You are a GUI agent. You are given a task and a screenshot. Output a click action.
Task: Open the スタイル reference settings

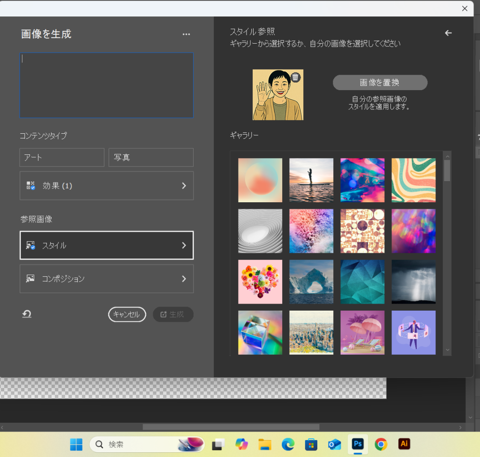coord(106,245)
